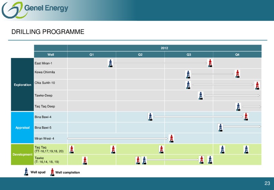Viewport: 274px width, 190px height.
Task: Click Bina Bawi-4 blue spud icon
Action: pyautogui.click(x=150, y=117)
